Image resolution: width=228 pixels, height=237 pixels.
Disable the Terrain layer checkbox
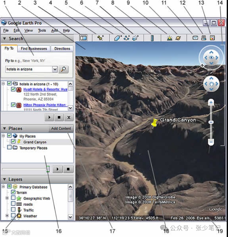point(13,192)
